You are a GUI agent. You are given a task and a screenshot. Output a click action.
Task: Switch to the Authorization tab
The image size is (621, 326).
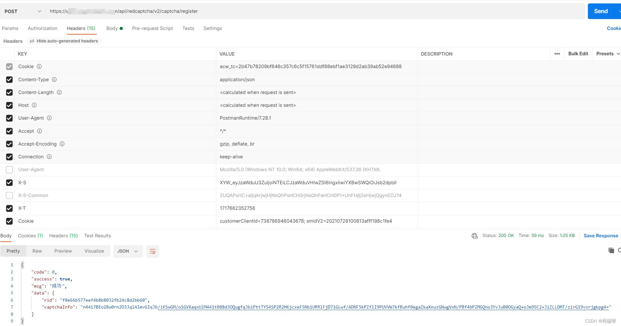43,28
